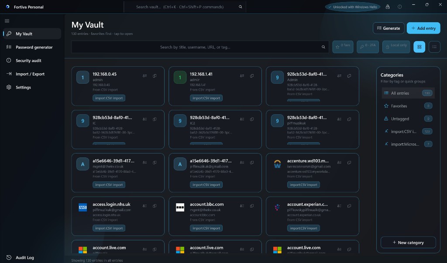
Task: Click the copy icon on account.bbc.com card
Action: click(252, 206)
